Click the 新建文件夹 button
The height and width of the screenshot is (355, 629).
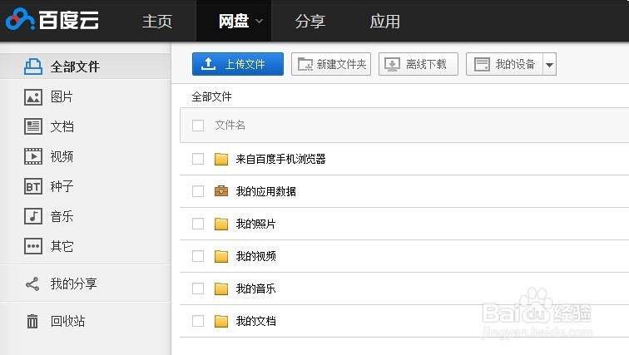tap(331, 64)
